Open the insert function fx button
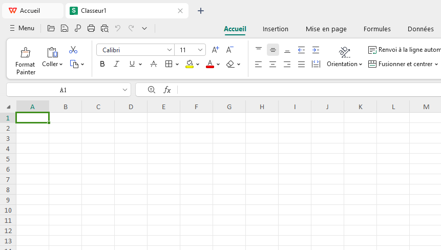441x250 pixels. tap(167, 90)
